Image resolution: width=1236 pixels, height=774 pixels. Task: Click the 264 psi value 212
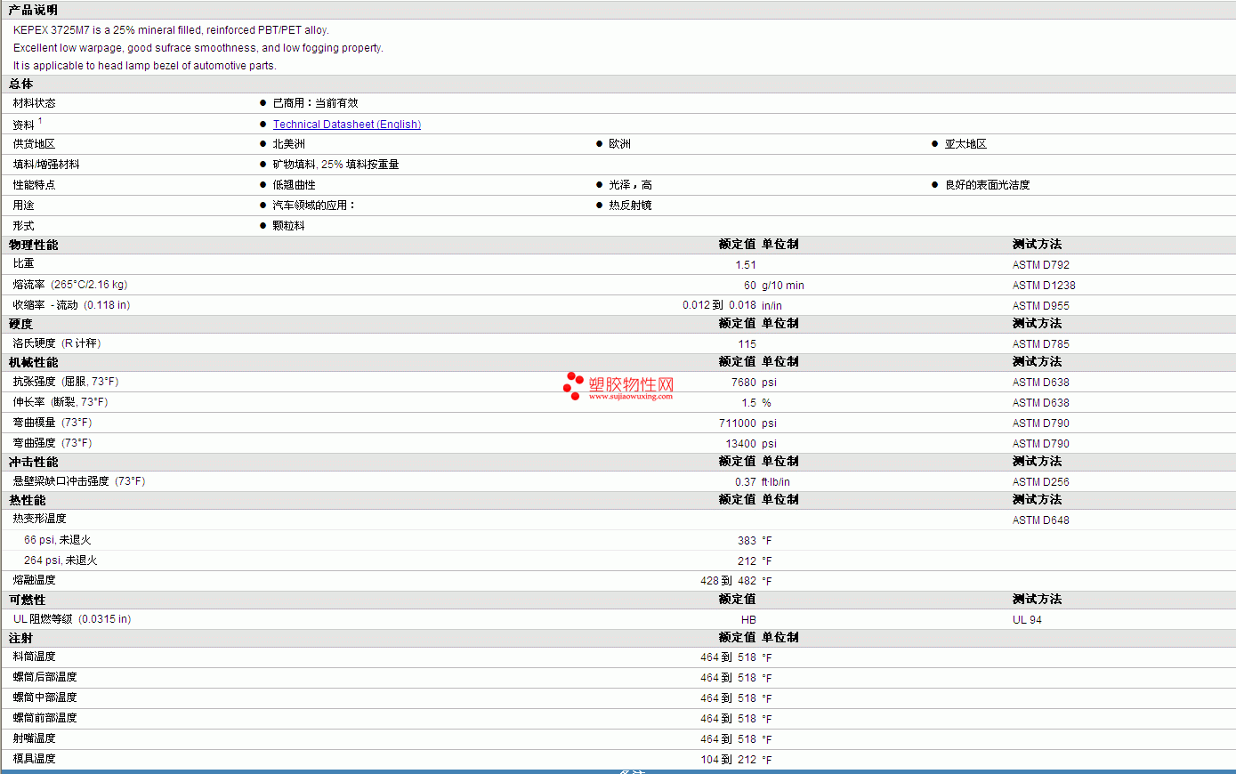[x=747, y=561]
